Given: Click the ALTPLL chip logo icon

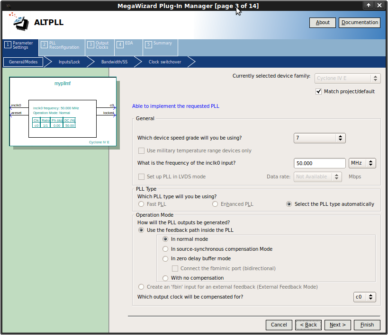Looking at the screenshot, I should click(x=18, y=21).
